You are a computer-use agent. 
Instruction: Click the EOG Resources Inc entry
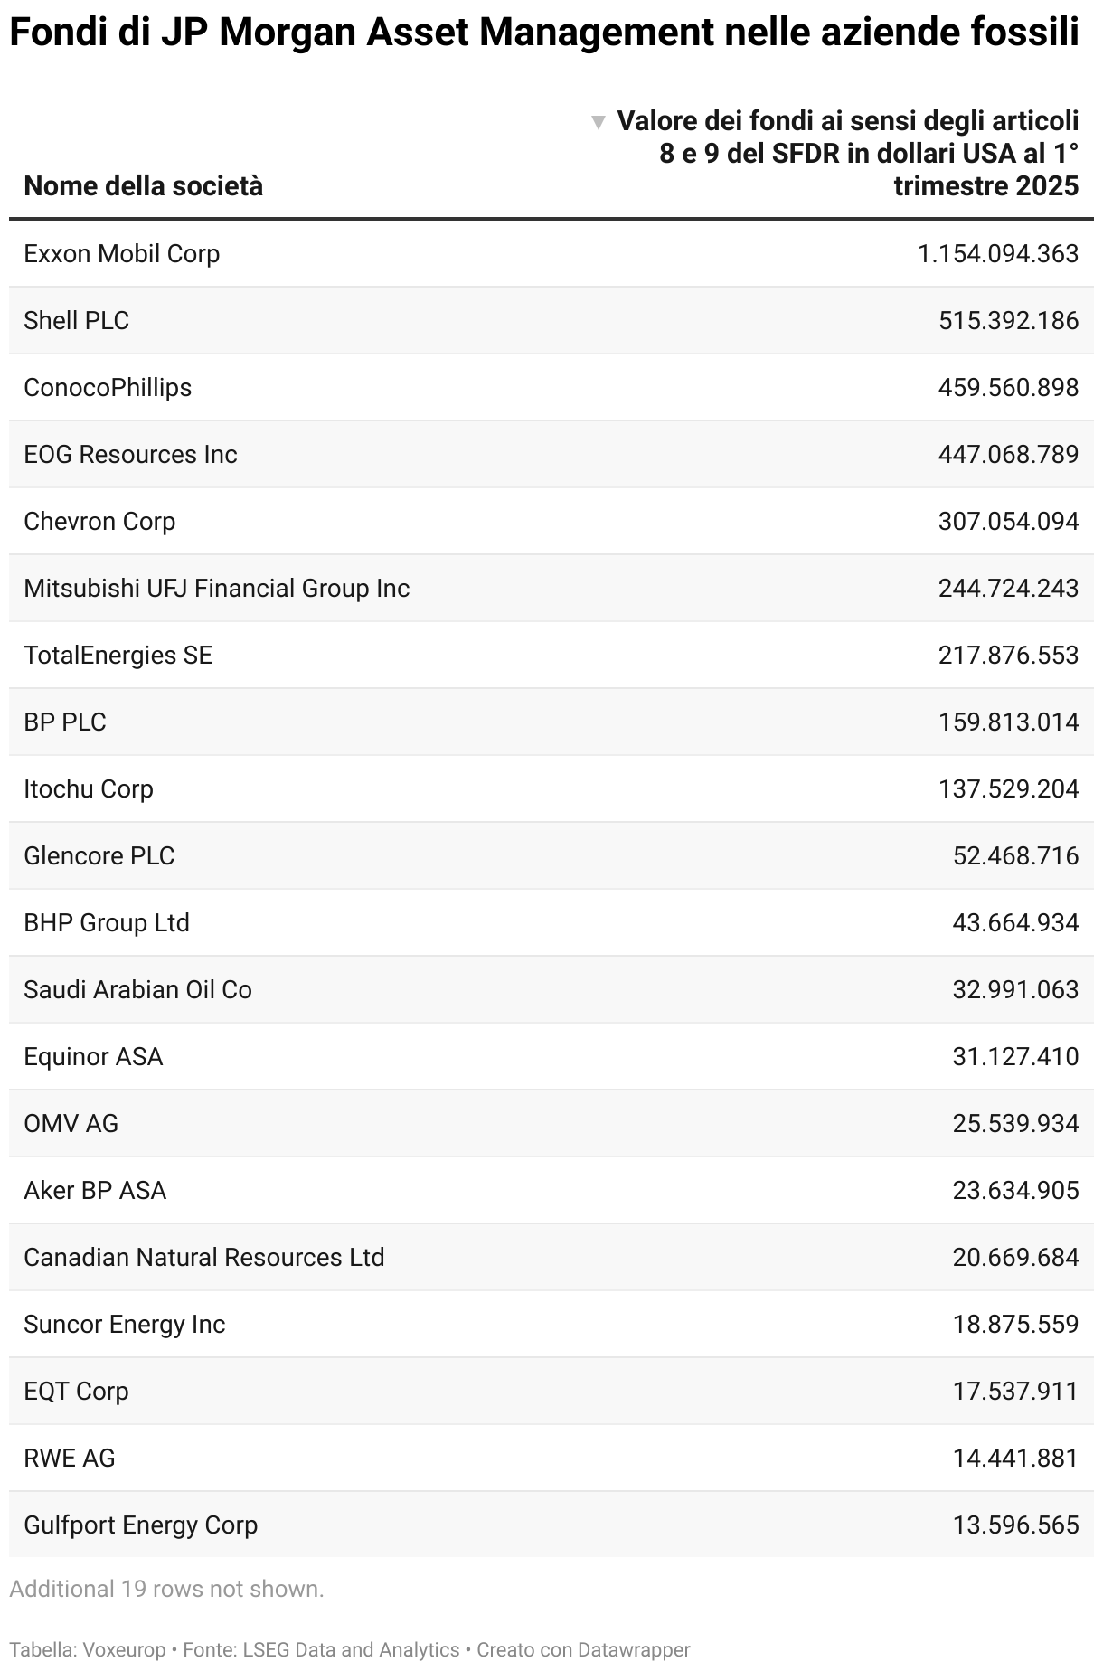130,455
